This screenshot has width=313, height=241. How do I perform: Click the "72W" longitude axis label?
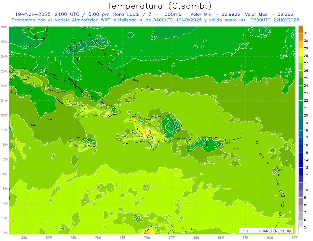point(147,237)
